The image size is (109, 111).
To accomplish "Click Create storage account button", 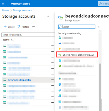I will click(x=9, y=27).
